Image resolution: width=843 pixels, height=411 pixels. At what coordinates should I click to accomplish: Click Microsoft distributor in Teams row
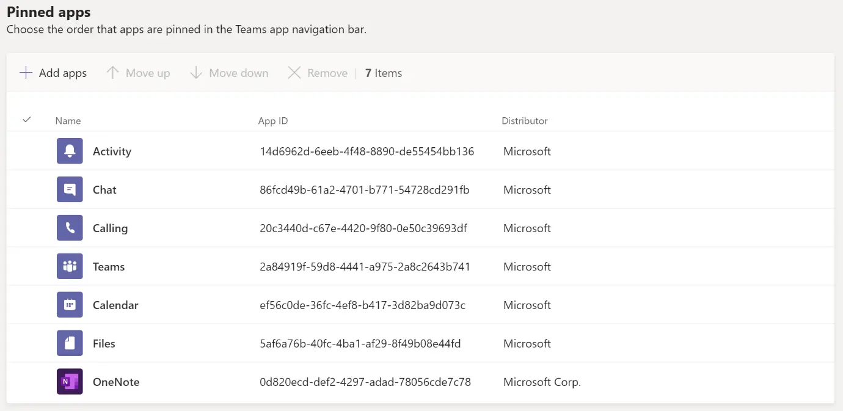point(527,267)
